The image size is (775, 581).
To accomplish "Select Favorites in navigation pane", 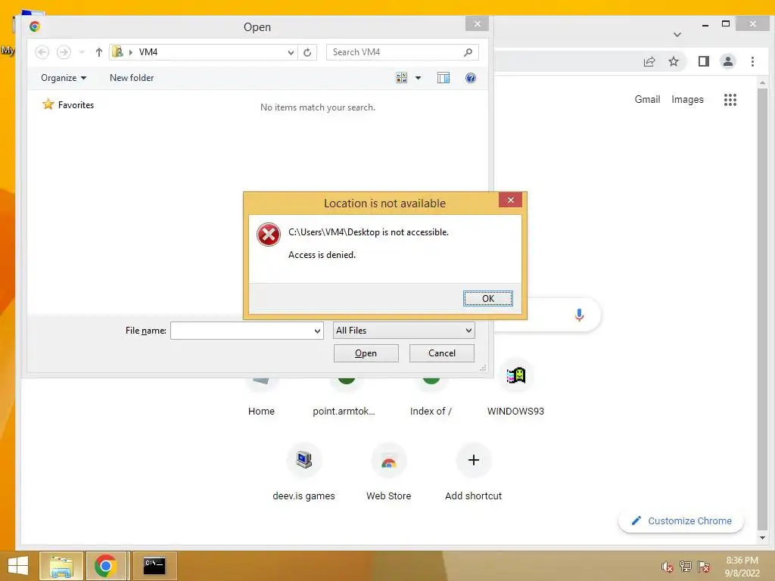I will tap(68, 104).
